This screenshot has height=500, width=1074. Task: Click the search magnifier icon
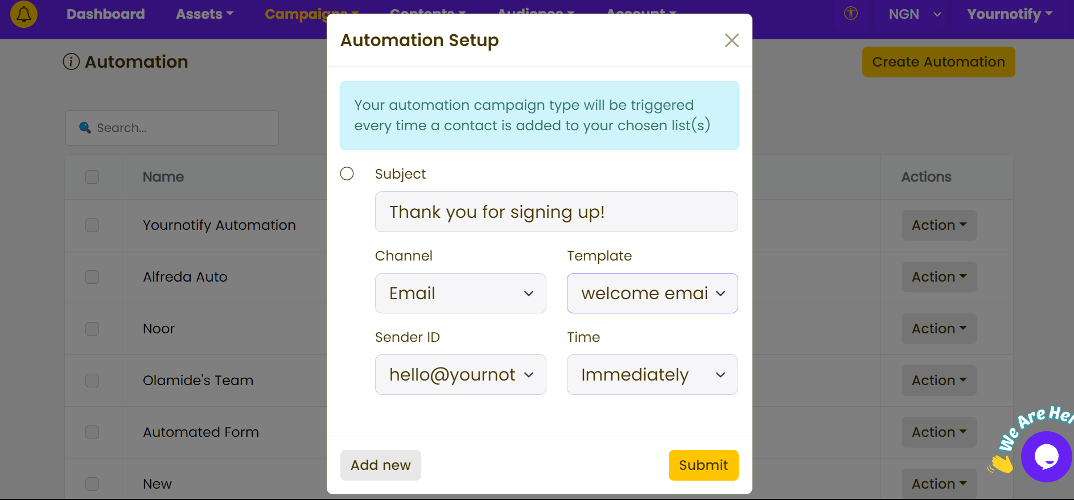click(85, 127)
